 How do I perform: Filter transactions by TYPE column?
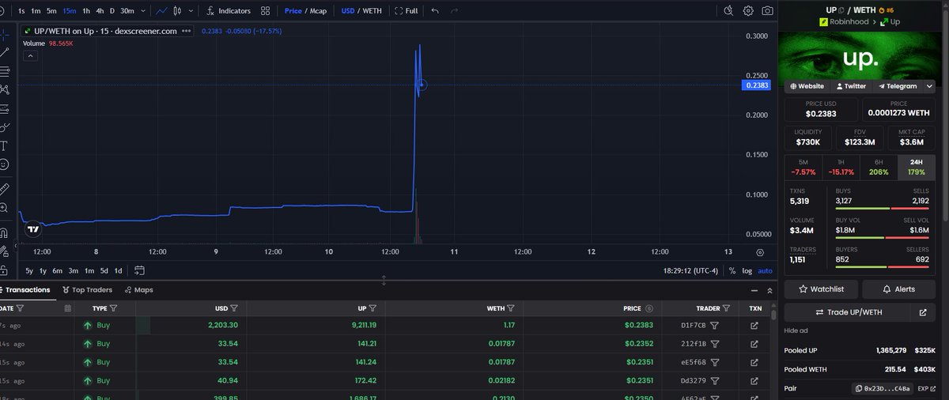click(113, 308)
